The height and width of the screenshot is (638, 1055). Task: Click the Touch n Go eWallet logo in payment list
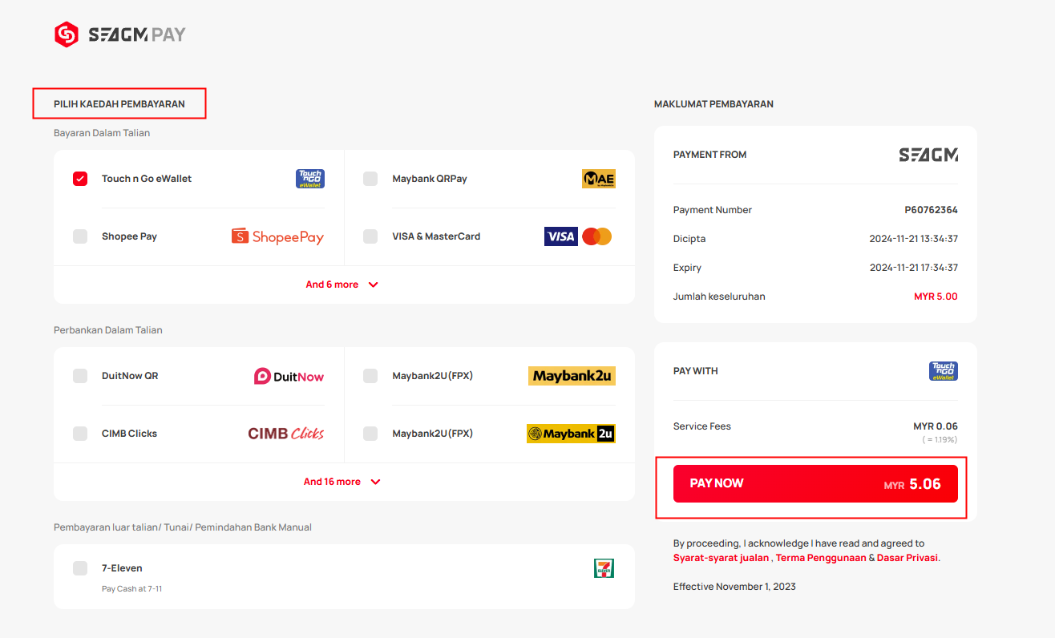310,179
